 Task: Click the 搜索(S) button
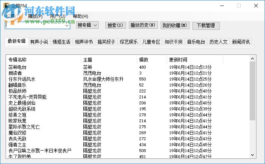coord(115,25)
